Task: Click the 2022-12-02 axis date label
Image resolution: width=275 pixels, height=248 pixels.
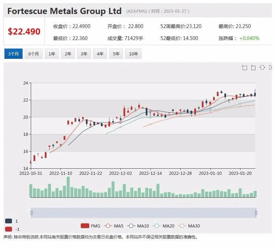Action: click(x=120, y=173)
